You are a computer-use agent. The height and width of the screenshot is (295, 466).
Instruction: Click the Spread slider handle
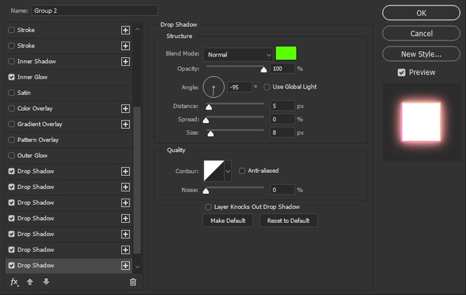tap(206, 120)
